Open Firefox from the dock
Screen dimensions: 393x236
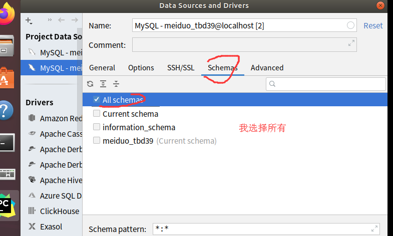point(7,13)
